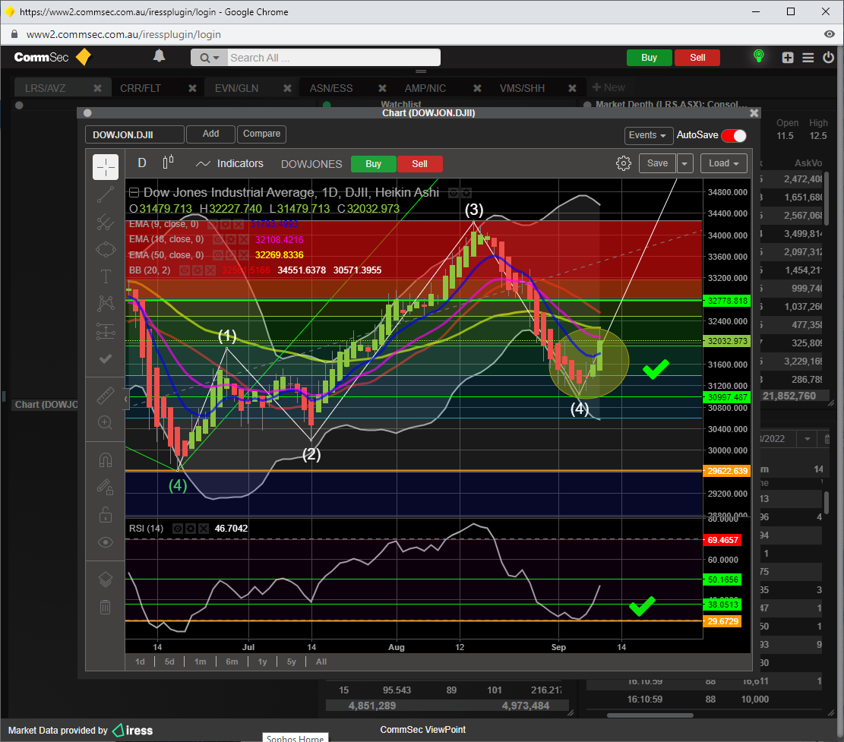Expand the Save dropdown arrow
This screenshot has width=844, height=742.
[x=684, y=163]
